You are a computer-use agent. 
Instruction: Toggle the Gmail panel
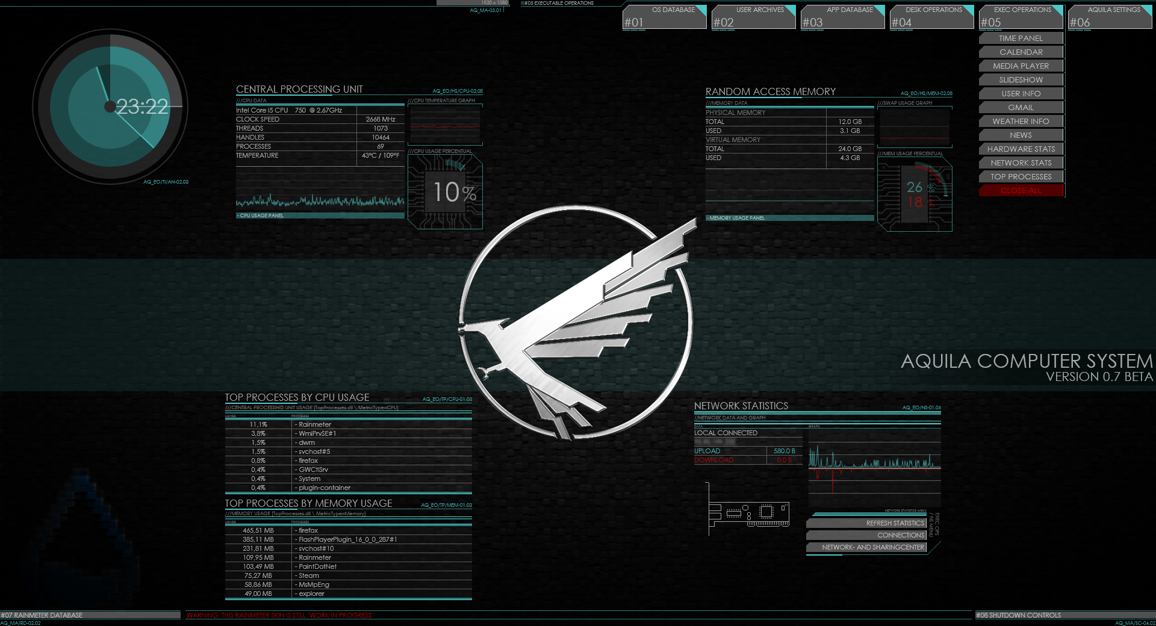pyautogui.click(x=1021, y=107)
